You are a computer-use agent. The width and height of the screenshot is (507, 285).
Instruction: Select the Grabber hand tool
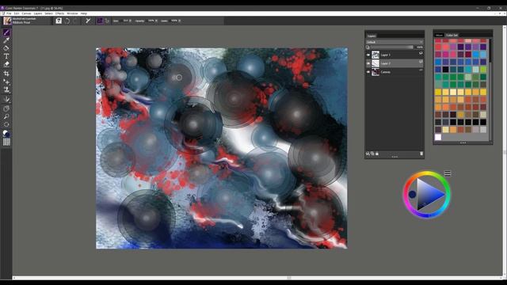[6, 109]
